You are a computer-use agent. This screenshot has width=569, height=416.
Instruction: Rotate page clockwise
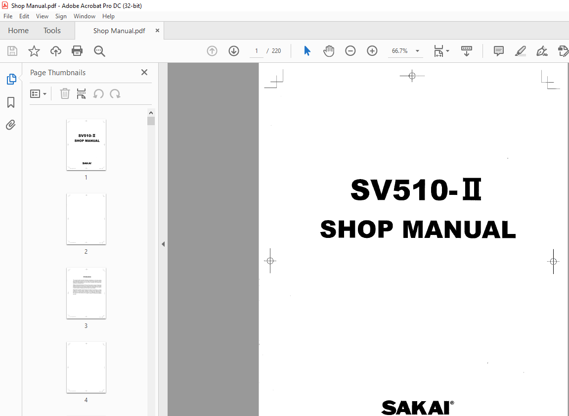tap(115, 93)
